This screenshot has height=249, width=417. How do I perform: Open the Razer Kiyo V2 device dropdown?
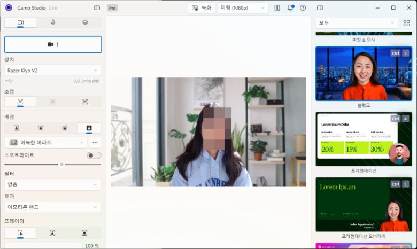coord(52,71)
